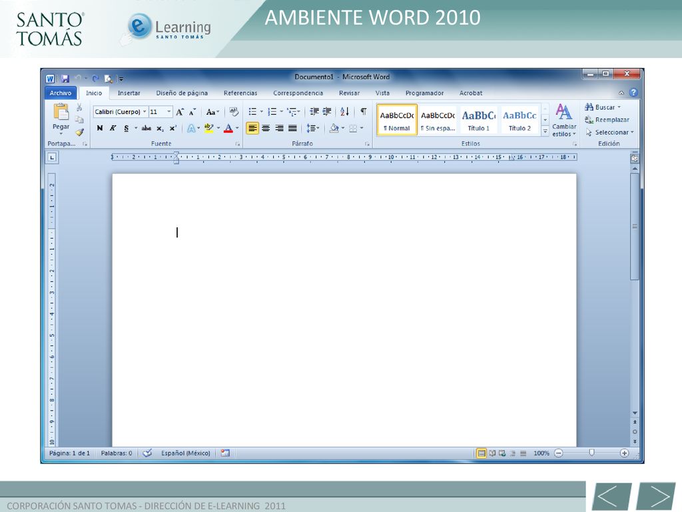Click the Pegar (Paste) clipboard icon

61,111
